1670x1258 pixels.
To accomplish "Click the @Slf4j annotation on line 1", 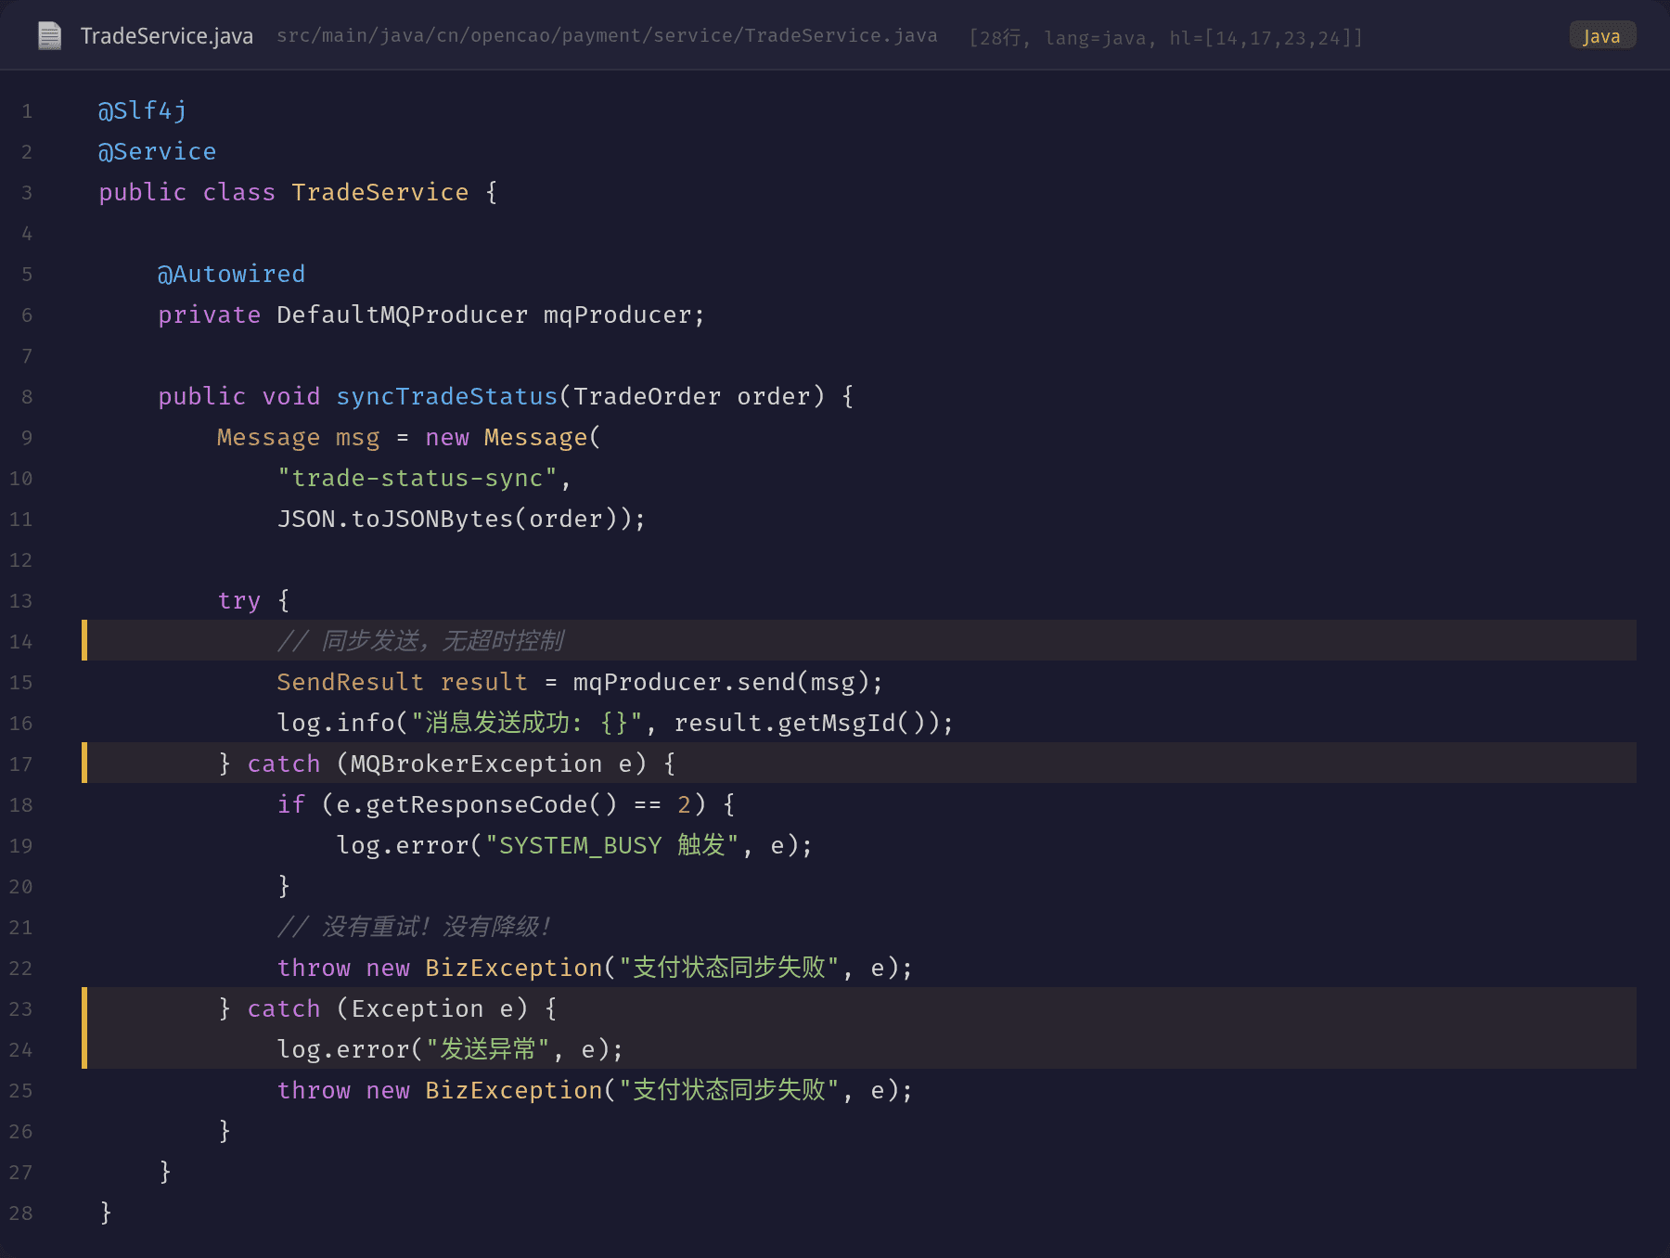I will pos(143,111).
